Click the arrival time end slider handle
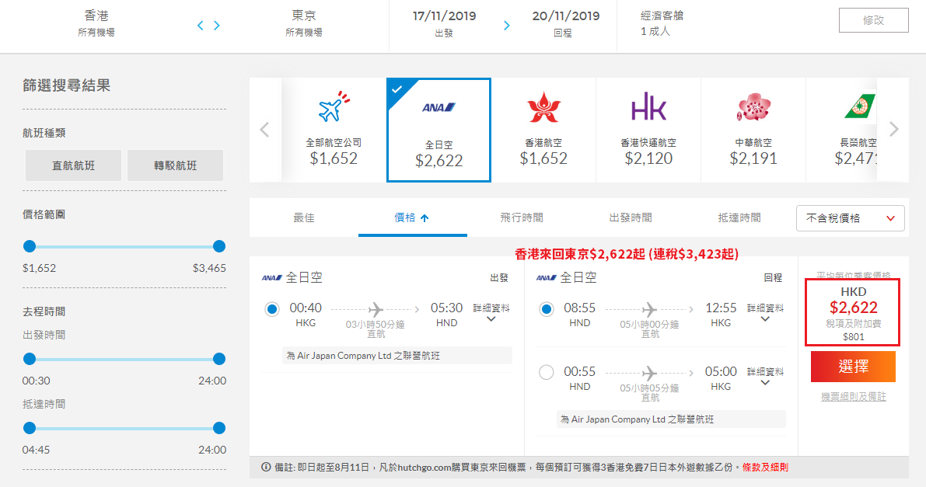 (219, 428)
